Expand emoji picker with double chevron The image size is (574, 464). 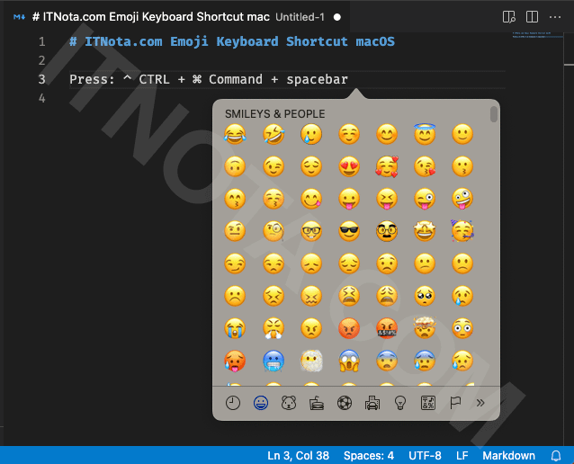tap(480, 403)
